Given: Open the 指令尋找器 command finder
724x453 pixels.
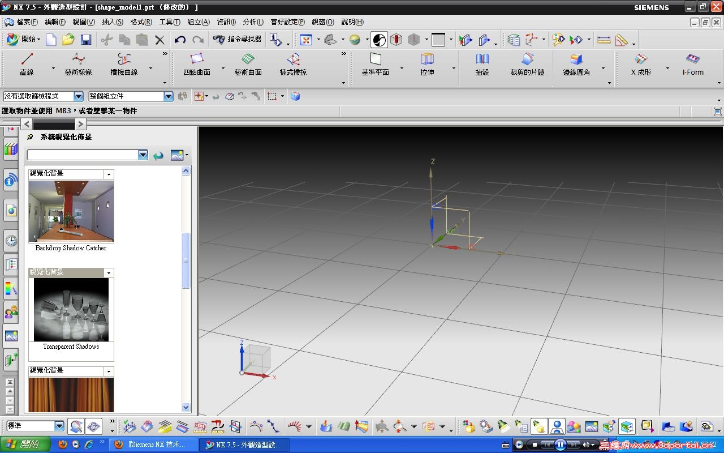Looking at the screenshot, I should 238,39.
